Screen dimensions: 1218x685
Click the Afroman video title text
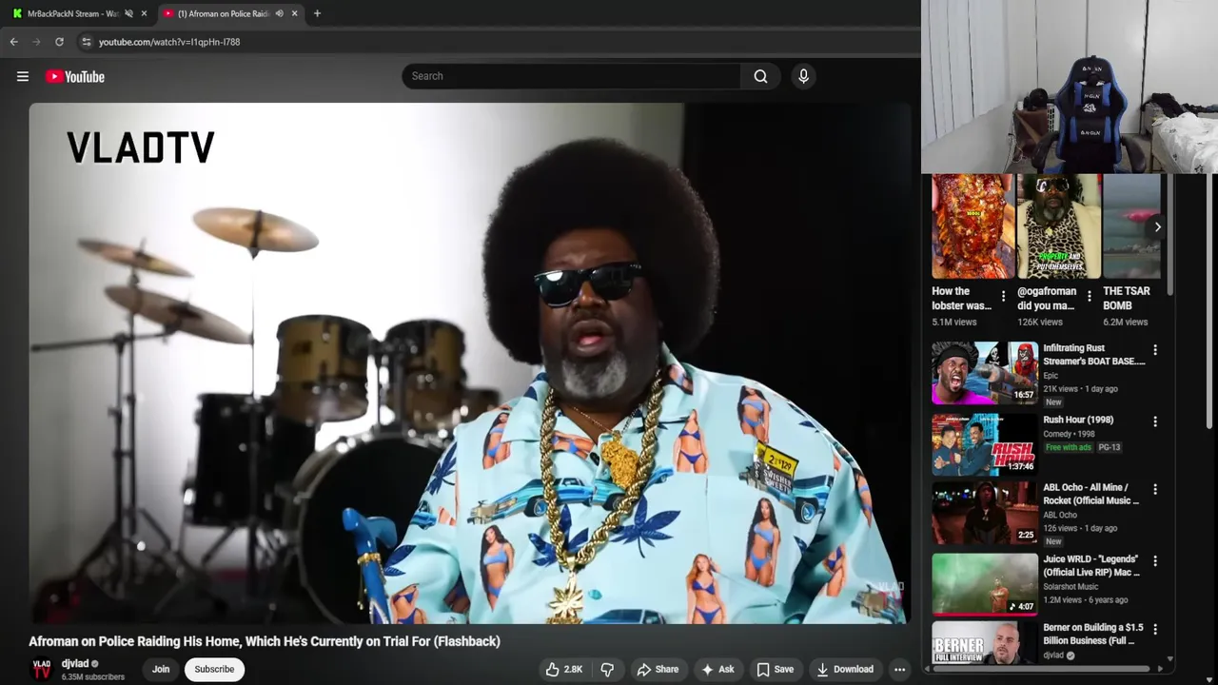pos(265,641)
